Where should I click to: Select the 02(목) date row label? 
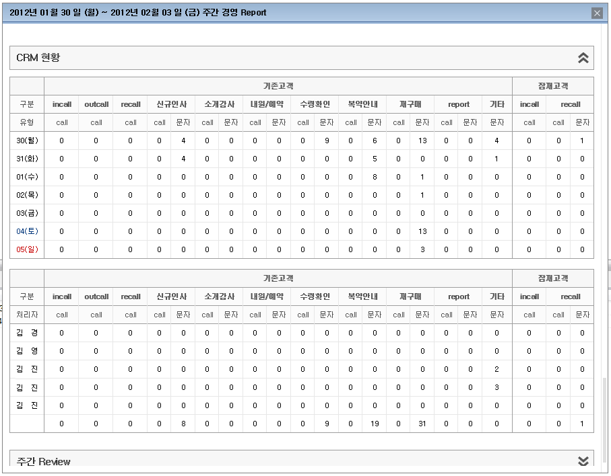(x=27, y=195)
